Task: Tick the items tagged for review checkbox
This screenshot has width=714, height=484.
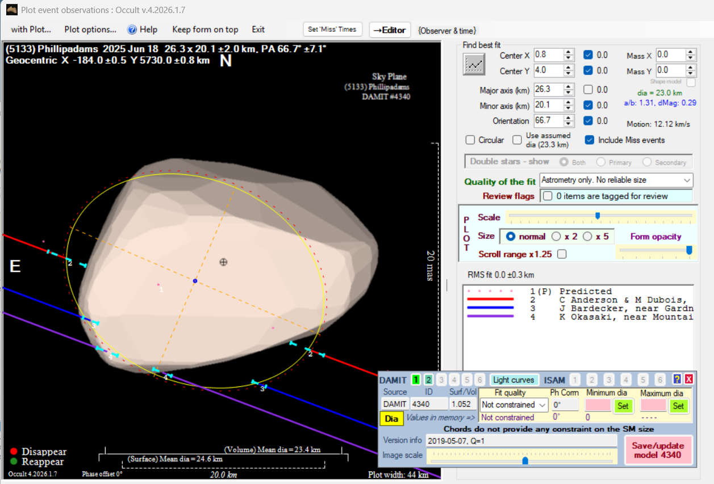Action: pos(548,196)
